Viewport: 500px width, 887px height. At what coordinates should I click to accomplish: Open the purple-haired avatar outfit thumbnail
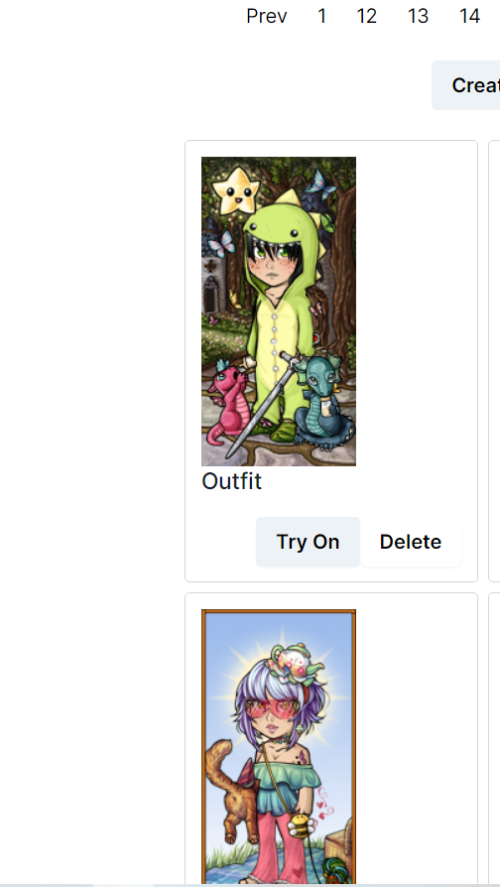(279, 748)
